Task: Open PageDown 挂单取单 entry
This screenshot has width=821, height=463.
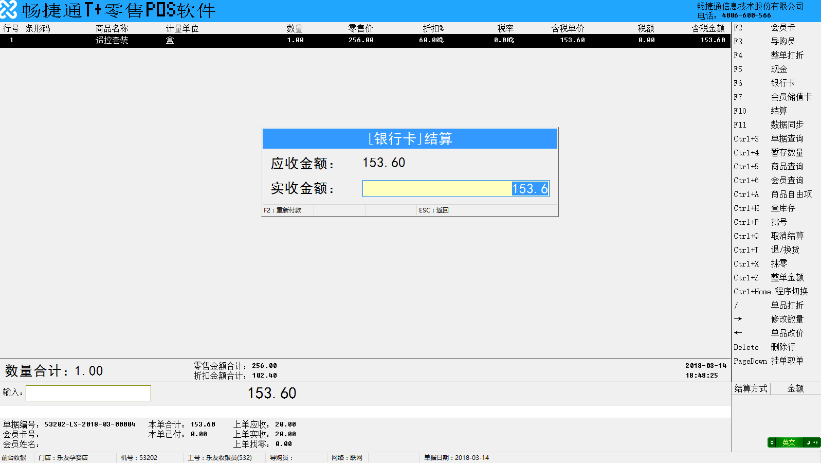Action: (x=769, y=361)
